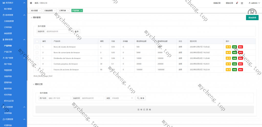Tick the checkbox for Bono de novato row
Viewport: 262px width, 127px height.
(x=37, y=47)
